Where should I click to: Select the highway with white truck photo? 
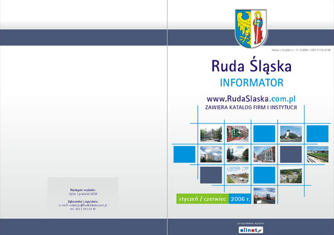coord(238,175)
